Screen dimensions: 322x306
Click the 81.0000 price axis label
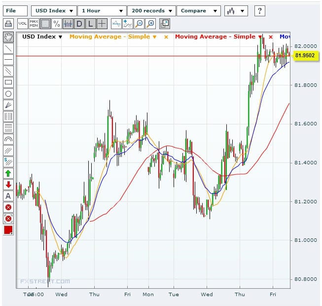[306, 240]
